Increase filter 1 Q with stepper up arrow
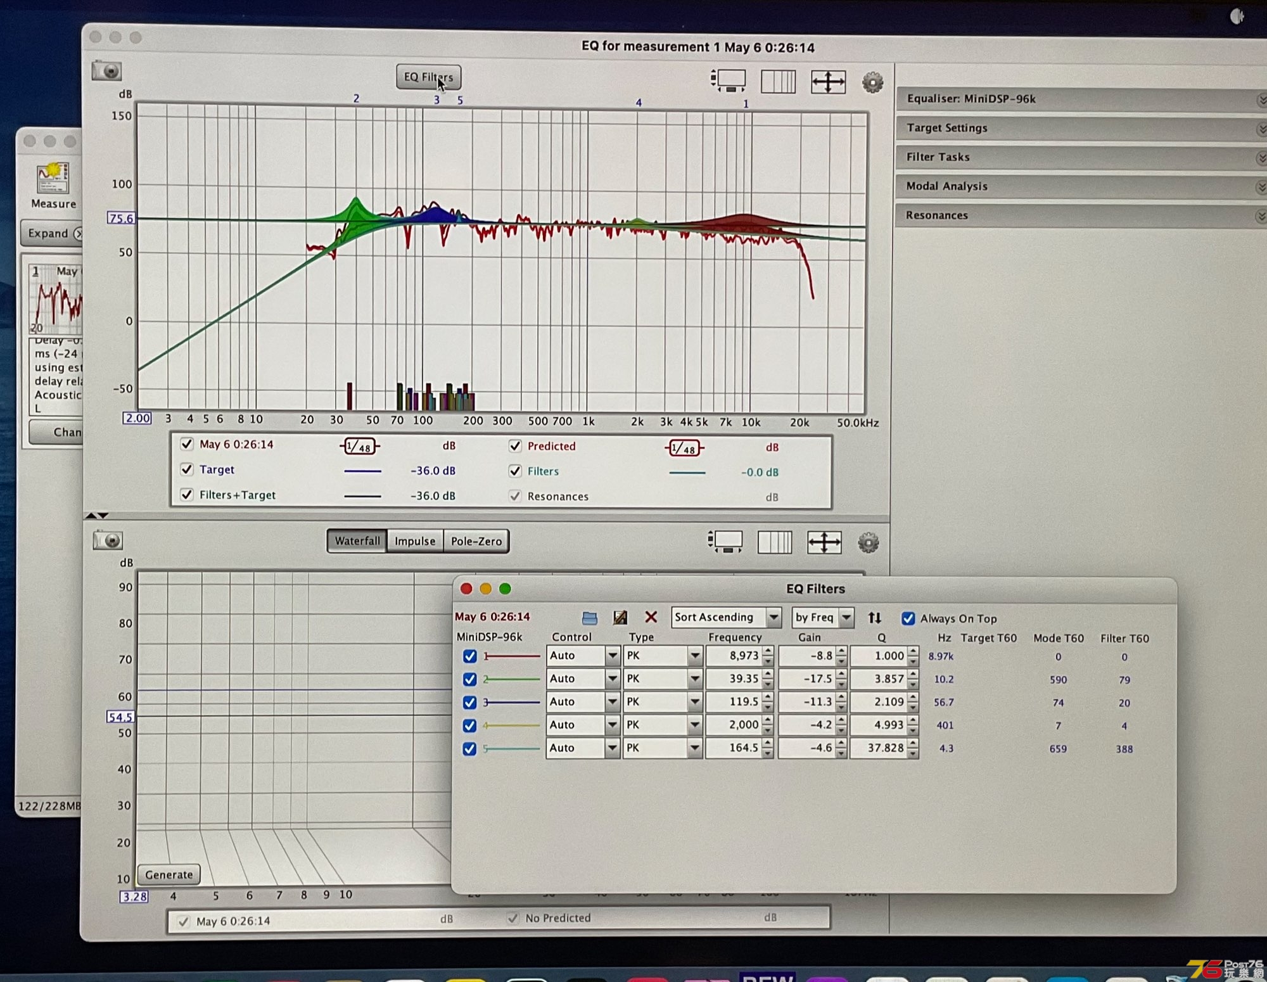Image resolution: width=1267 pixels, height=982 pixels. pyautogui.click(x=912, y=651)
